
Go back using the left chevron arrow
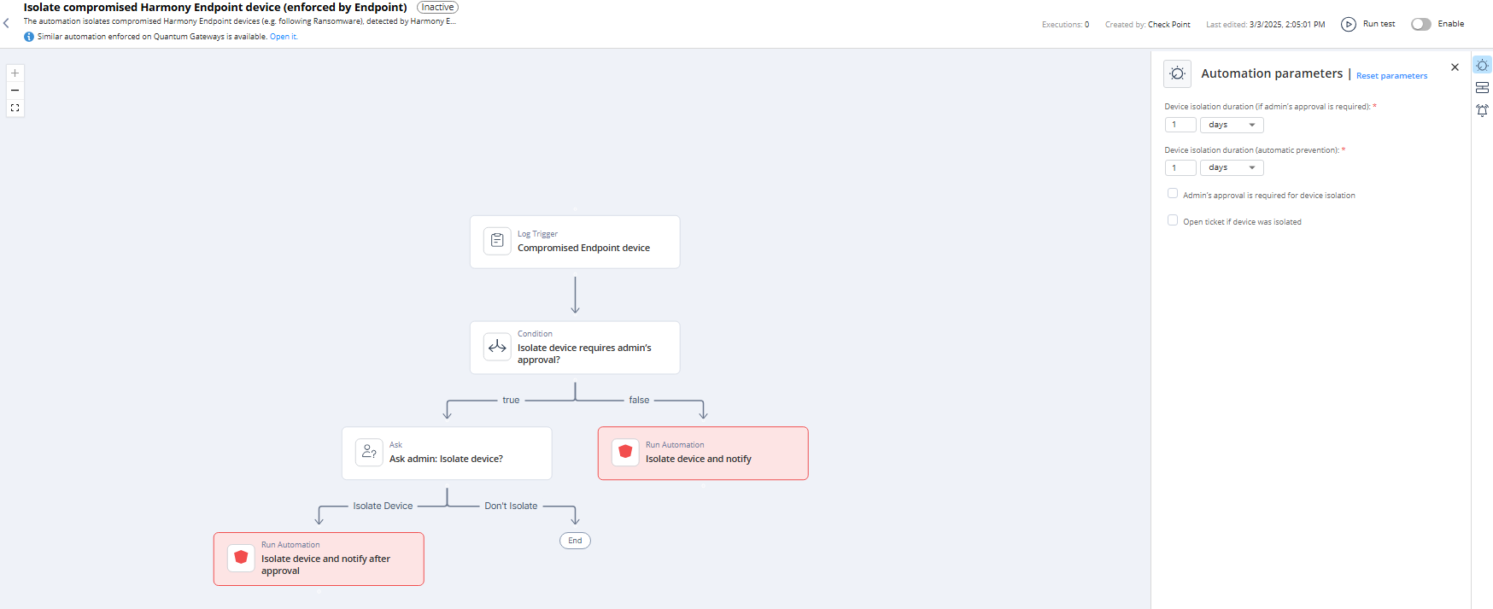[6, 23]
